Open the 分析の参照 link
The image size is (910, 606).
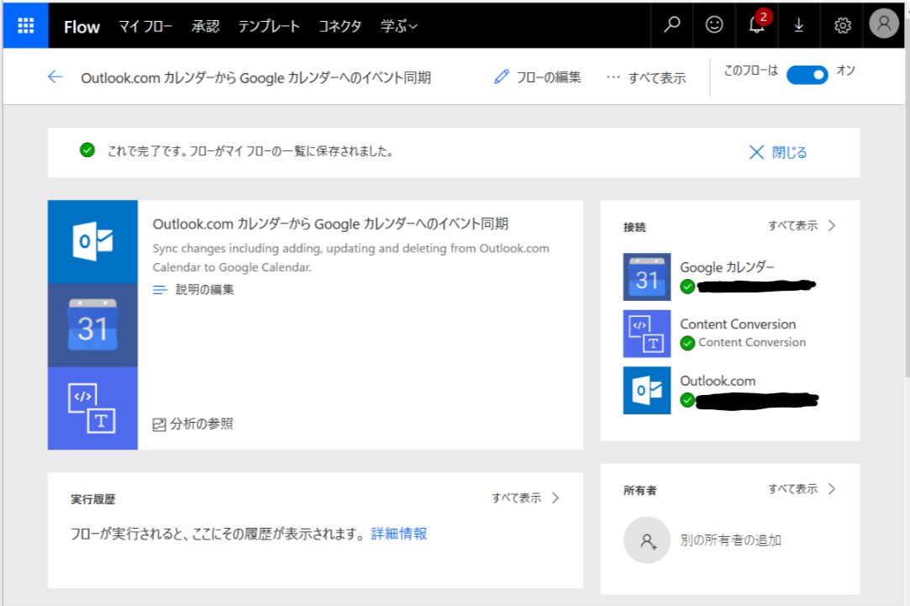pyautogui.click(x=202, y=424)
